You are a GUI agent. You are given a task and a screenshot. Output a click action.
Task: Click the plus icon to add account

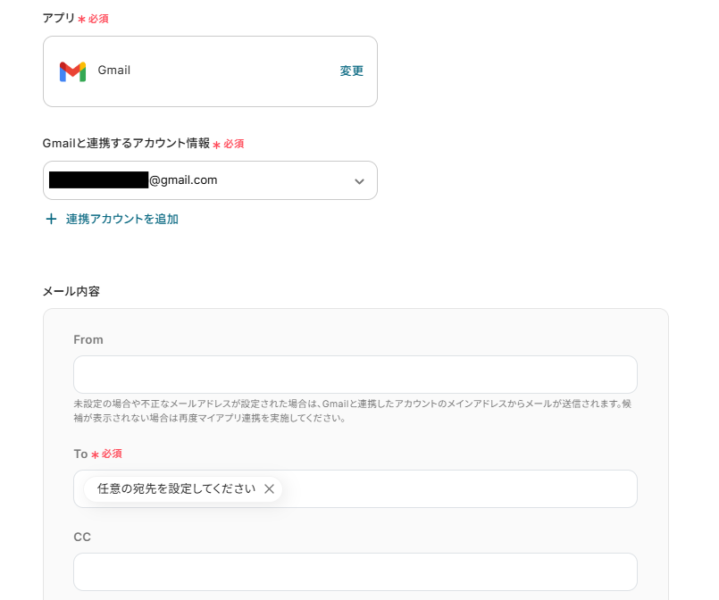point(51,219)
